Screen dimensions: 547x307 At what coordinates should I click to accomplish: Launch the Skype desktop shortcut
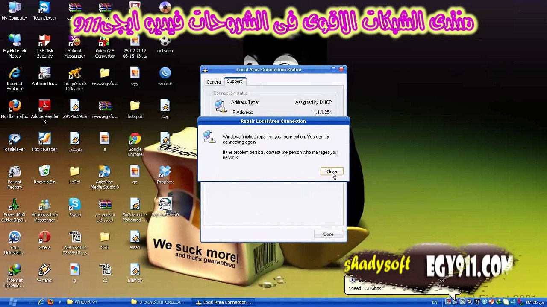[74, 208]
